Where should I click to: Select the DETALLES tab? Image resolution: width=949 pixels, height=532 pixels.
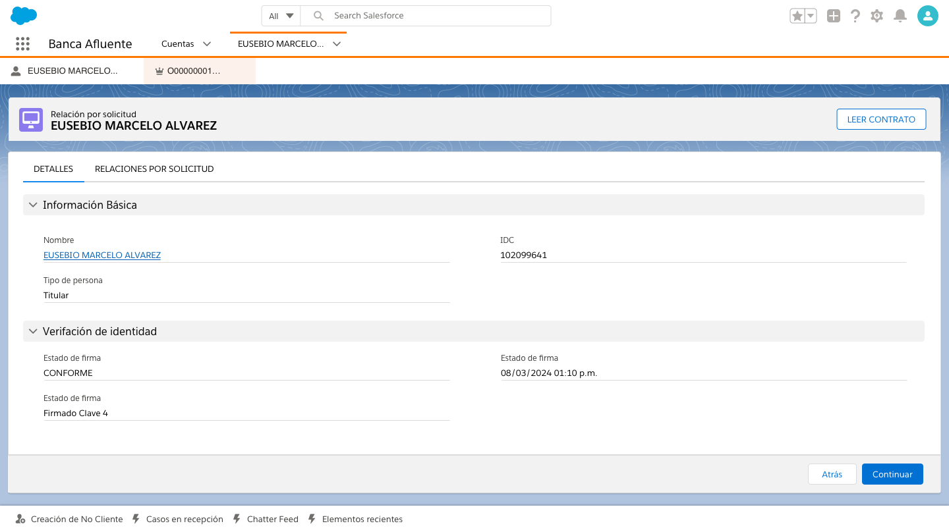point(53,169)
